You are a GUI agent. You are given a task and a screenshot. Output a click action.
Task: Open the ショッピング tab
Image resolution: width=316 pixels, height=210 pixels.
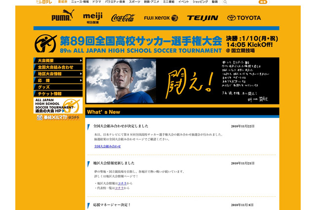200,2
